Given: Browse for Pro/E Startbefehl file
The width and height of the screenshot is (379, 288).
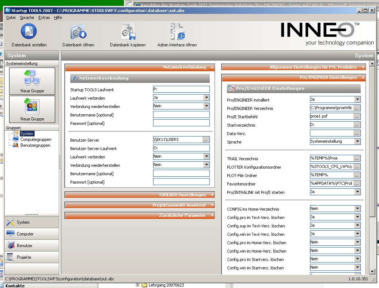Looking at the screenshot, I should tap(356, 116).
